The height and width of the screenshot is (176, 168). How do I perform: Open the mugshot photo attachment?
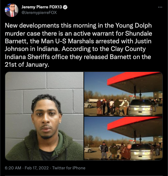[x=44, y=116]
